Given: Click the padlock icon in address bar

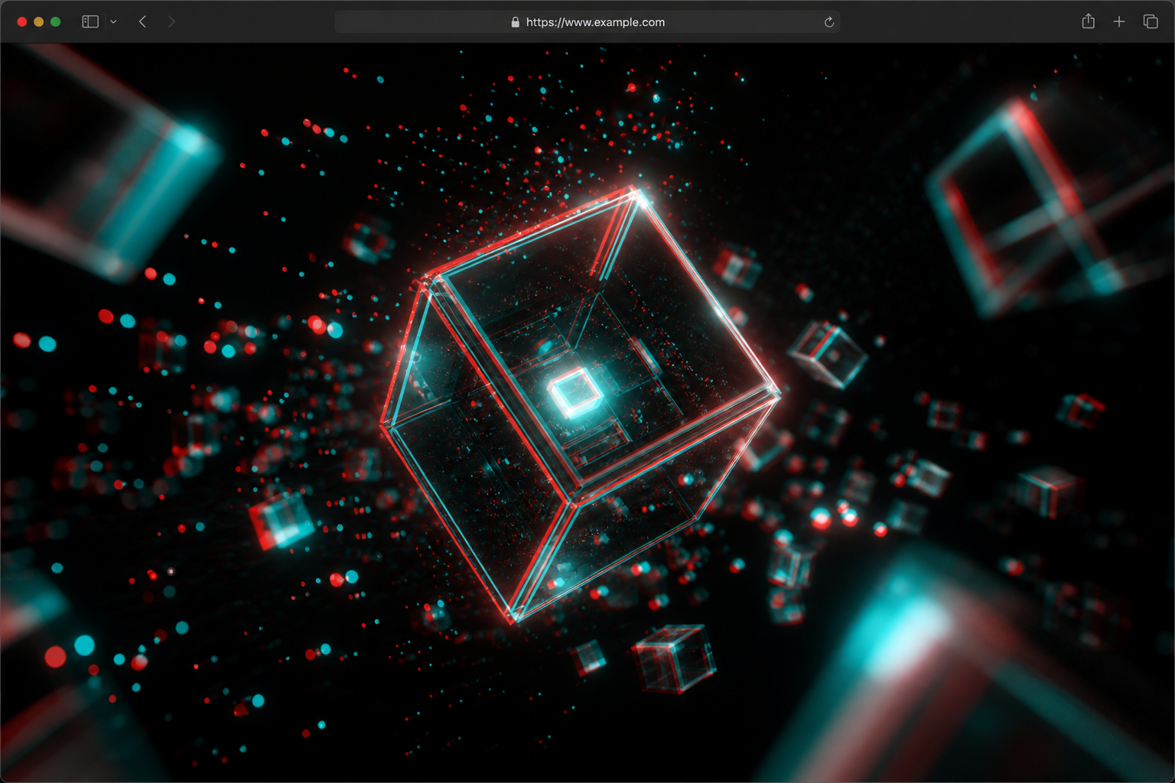Looking at the screenshot, I should tap(516, 22).
